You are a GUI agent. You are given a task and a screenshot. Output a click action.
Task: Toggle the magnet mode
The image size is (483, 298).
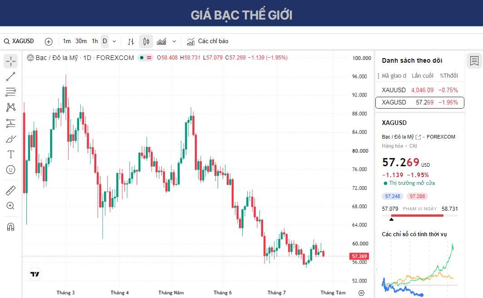point(11,227)
